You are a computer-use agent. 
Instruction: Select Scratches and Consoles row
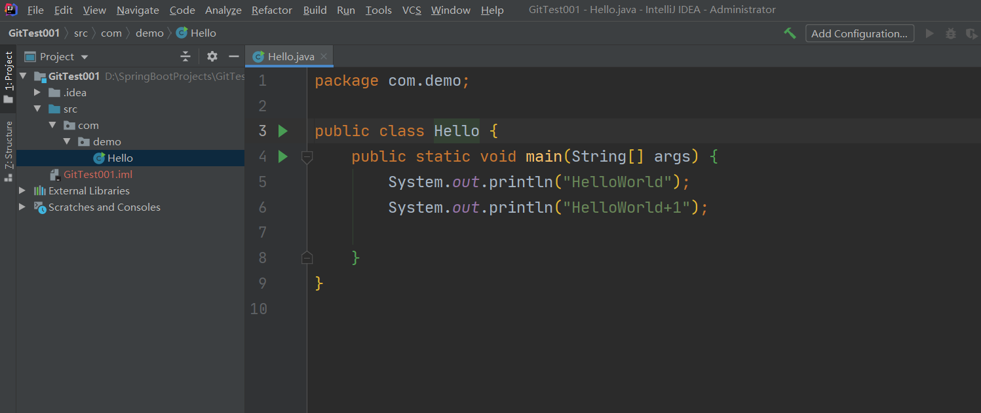click(130, 207)
